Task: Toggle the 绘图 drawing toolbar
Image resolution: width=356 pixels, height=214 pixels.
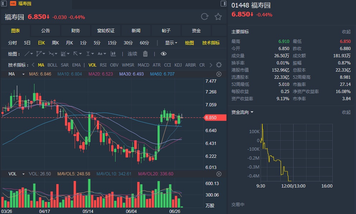Action: 189,43
